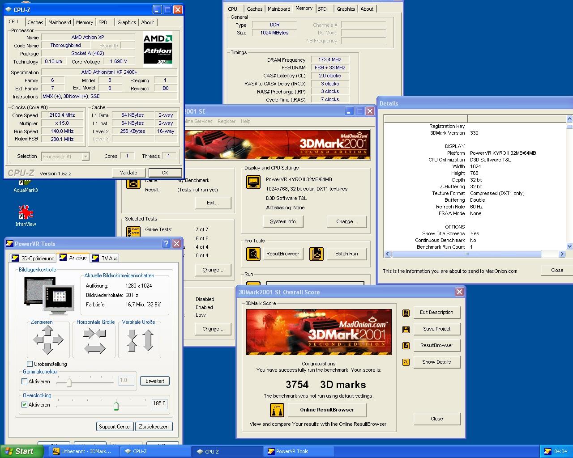Click Close in the Details window
Screen dimensions: 573x458
(557, 270)
